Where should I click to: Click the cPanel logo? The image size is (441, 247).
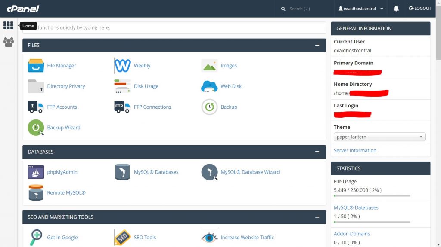point(23,9)
